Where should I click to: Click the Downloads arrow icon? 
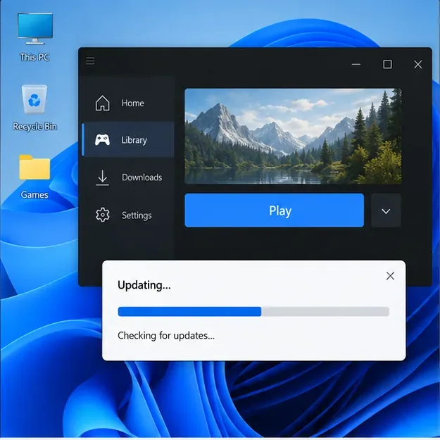point(102,177)
